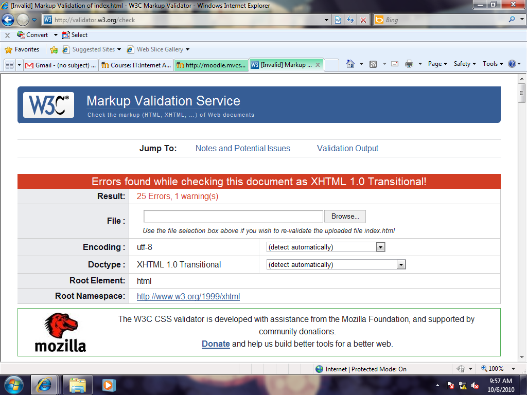Screen dimensions: 527x395
Task: Open Windows Media Player from the taskbar
Action: (x=109, y=385)
